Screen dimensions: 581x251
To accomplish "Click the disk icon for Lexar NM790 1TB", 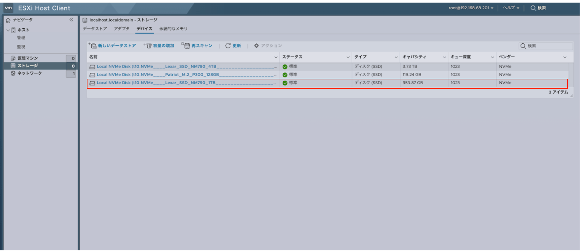I will (92, 83).
